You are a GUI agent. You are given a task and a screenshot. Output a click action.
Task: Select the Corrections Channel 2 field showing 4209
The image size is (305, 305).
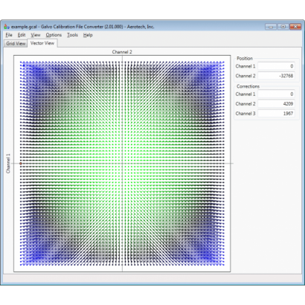click(x=276, y=103)
